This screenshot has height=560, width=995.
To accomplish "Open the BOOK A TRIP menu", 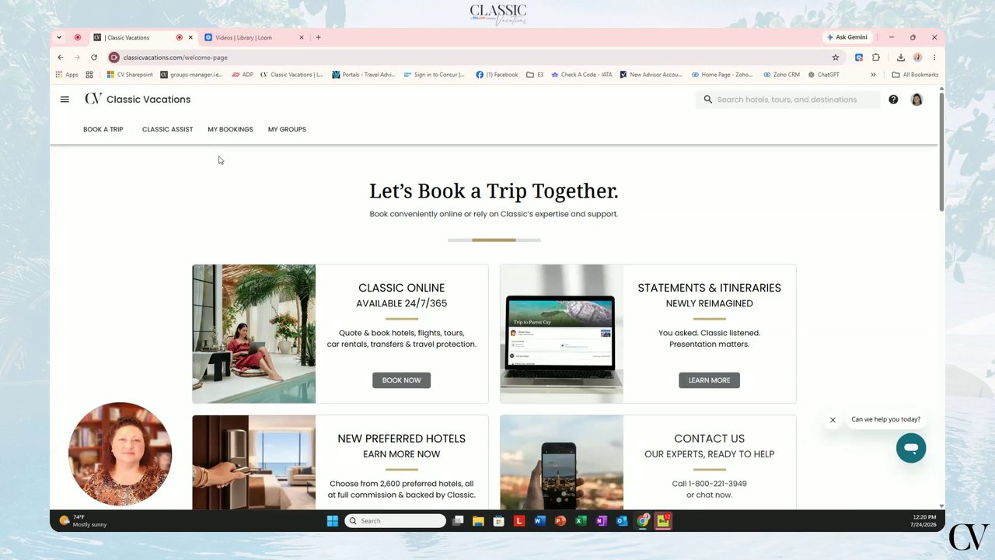I will (103, 129).
